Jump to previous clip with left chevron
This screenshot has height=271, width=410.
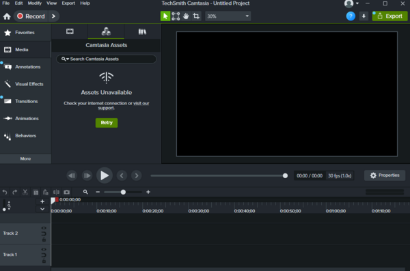[x=122, y=175]
